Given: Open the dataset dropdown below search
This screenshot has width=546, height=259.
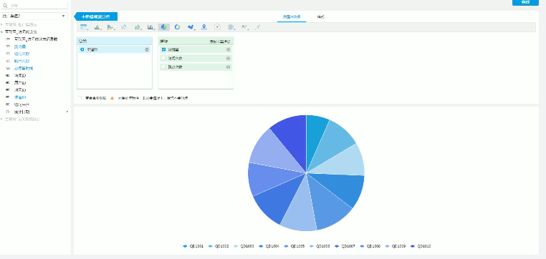Looking at the screenshot, I should [34, 16].
